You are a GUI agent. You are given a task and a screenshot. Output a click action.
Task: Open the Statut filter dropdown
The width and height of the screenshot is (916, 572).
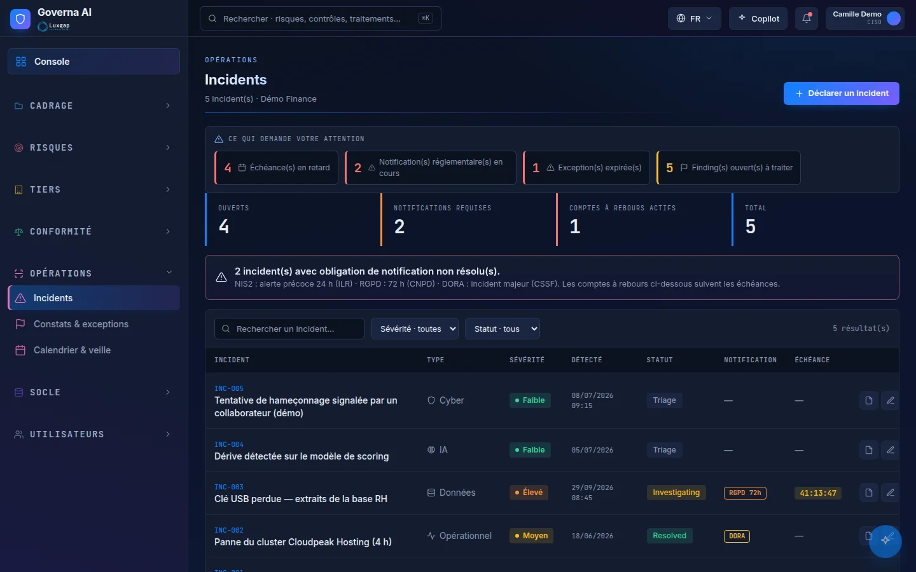click(x=503, y=329)
